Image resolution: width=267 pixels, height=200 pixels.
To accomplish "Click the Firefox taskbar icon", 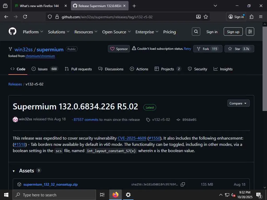I will [x=116, y=195].
